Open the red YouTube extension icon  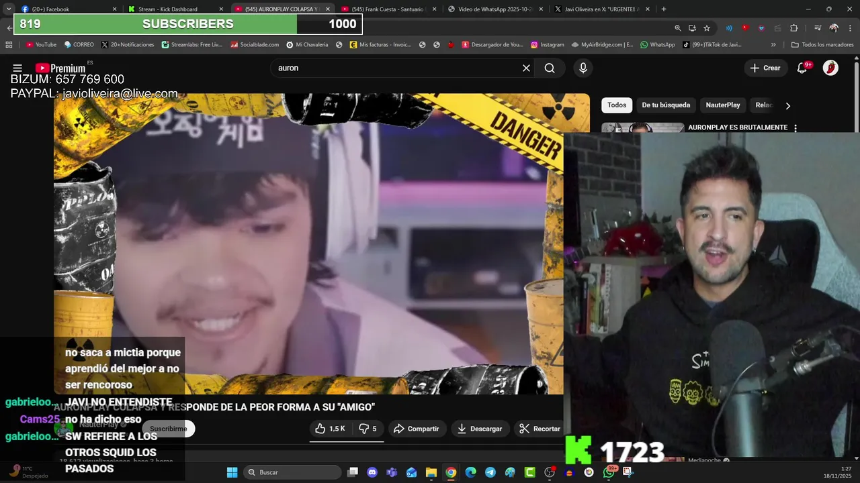click(744, 28)
